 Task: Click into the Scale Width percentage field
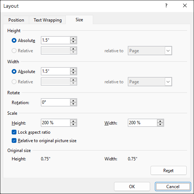(142, 123)
